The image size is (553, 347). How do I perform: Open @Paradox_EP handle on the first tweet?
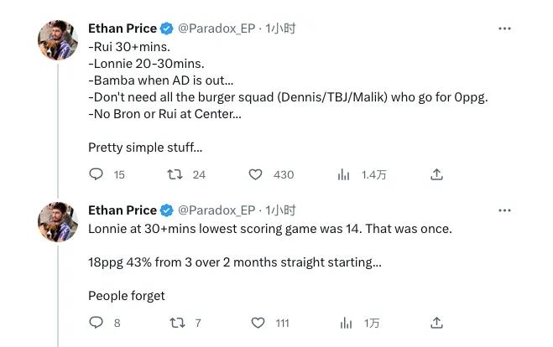click(217, 28)
